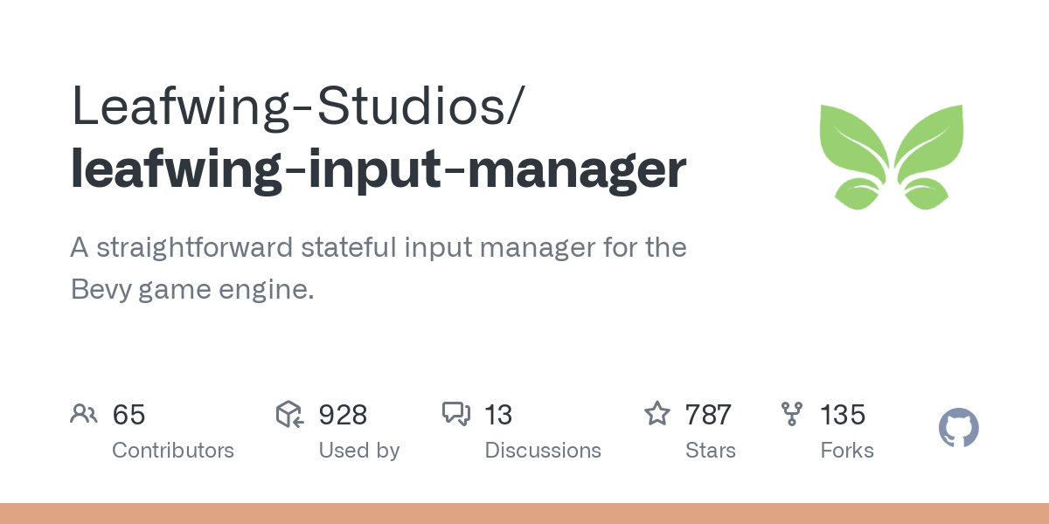Click the 928 used by count
Screen dimensions: 1049x524
click(343, 415)
